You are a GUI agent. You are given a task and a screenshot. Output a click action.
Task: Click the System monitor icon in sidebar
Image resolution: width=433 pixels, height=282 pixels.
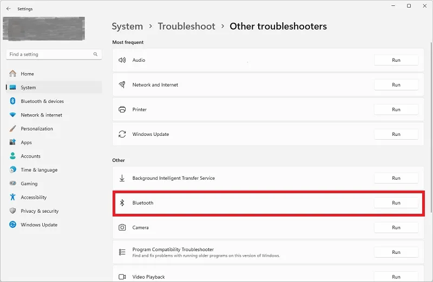click(12, 87)
